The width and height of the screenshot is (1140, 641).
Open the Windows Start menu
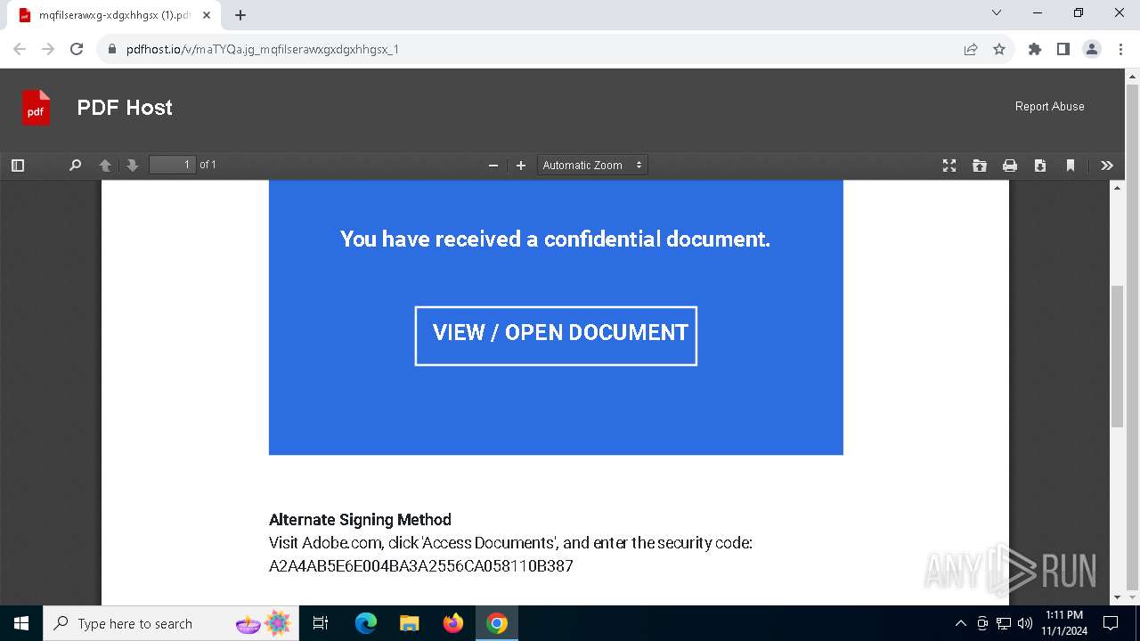21,623
